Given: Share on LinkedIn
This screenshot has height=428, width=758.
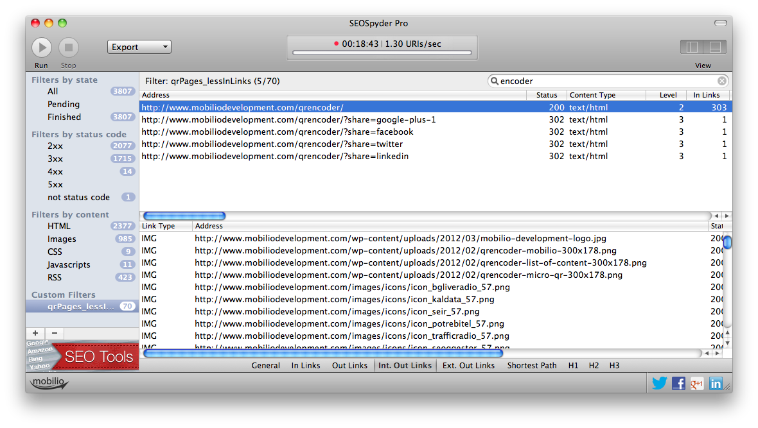Looking at the screenshot, I should coord(716,384).
